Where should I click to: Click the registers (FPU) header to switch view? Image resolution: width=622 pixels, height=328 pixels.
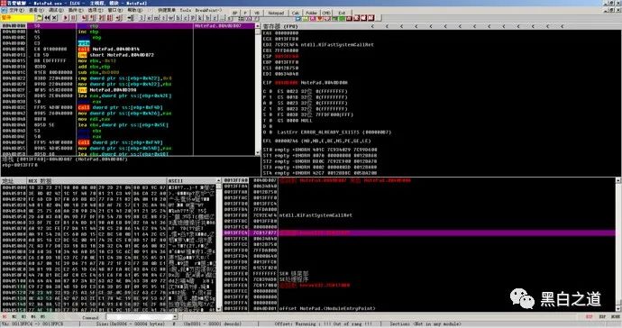click(280, 26)
